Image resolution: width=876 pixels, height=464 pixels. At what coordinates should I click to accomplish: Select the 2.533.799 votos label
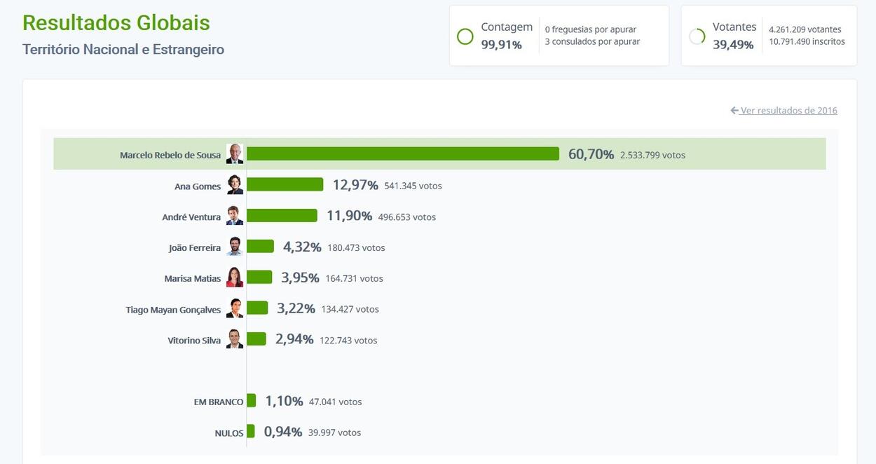point(652,154)
